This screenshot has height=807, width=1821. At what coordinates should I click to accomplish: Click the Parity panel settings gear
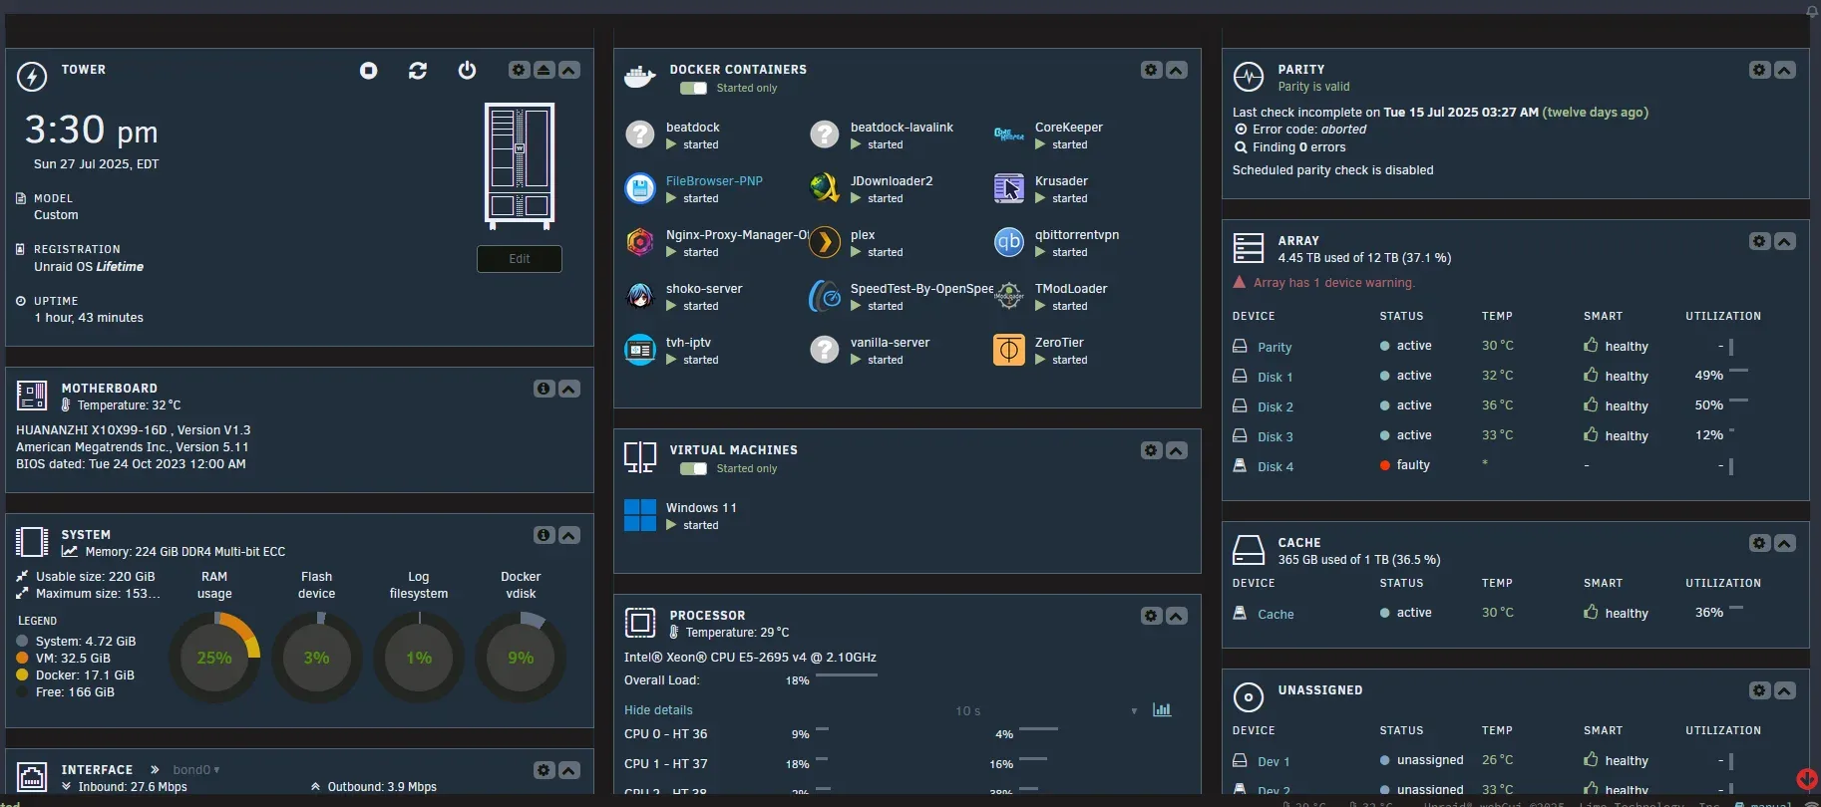point(1760,70)
